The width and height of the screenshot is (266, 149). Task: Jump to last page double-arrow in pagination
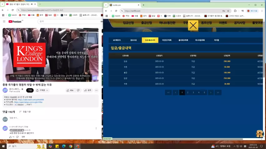tap(218, 92)
